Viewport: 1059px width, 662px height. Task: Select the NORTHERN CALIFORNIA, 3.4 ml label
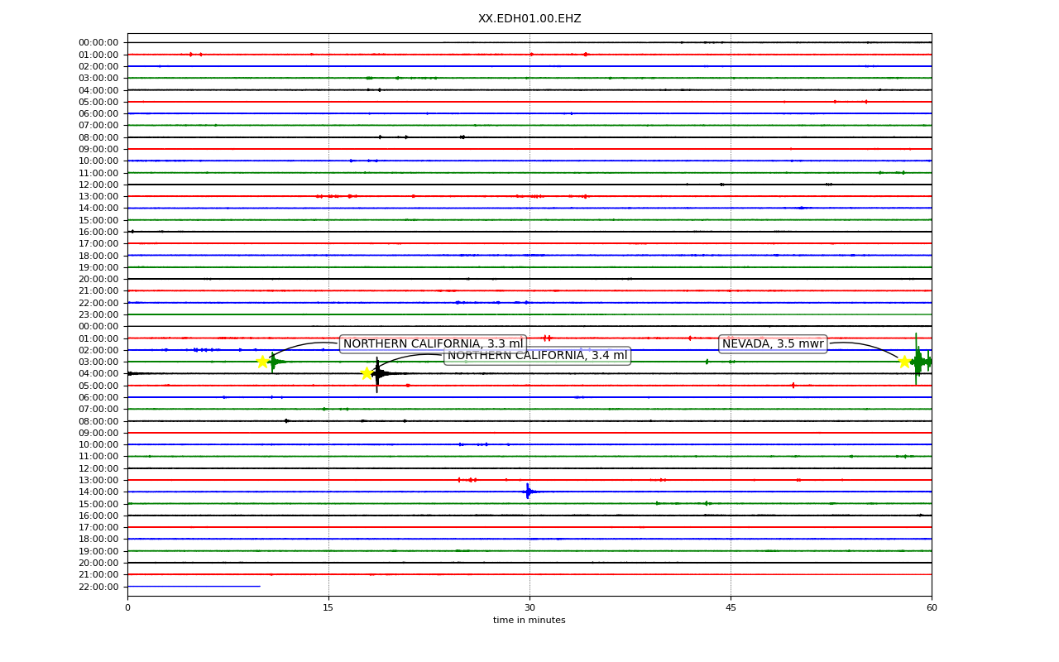click(537, 356)
